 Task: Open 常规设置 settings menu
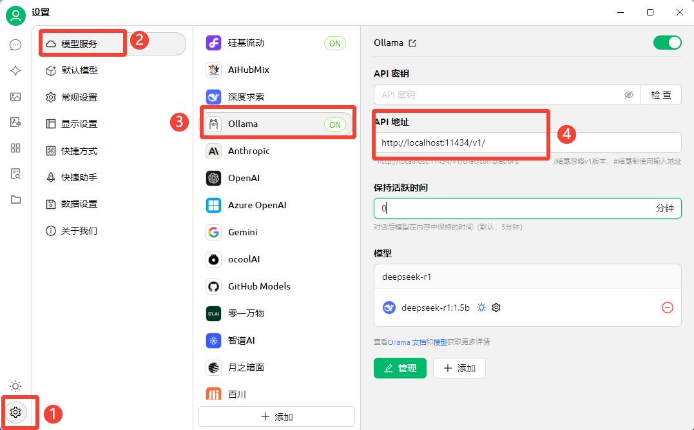pyautogui.click(x=113, y=97)
